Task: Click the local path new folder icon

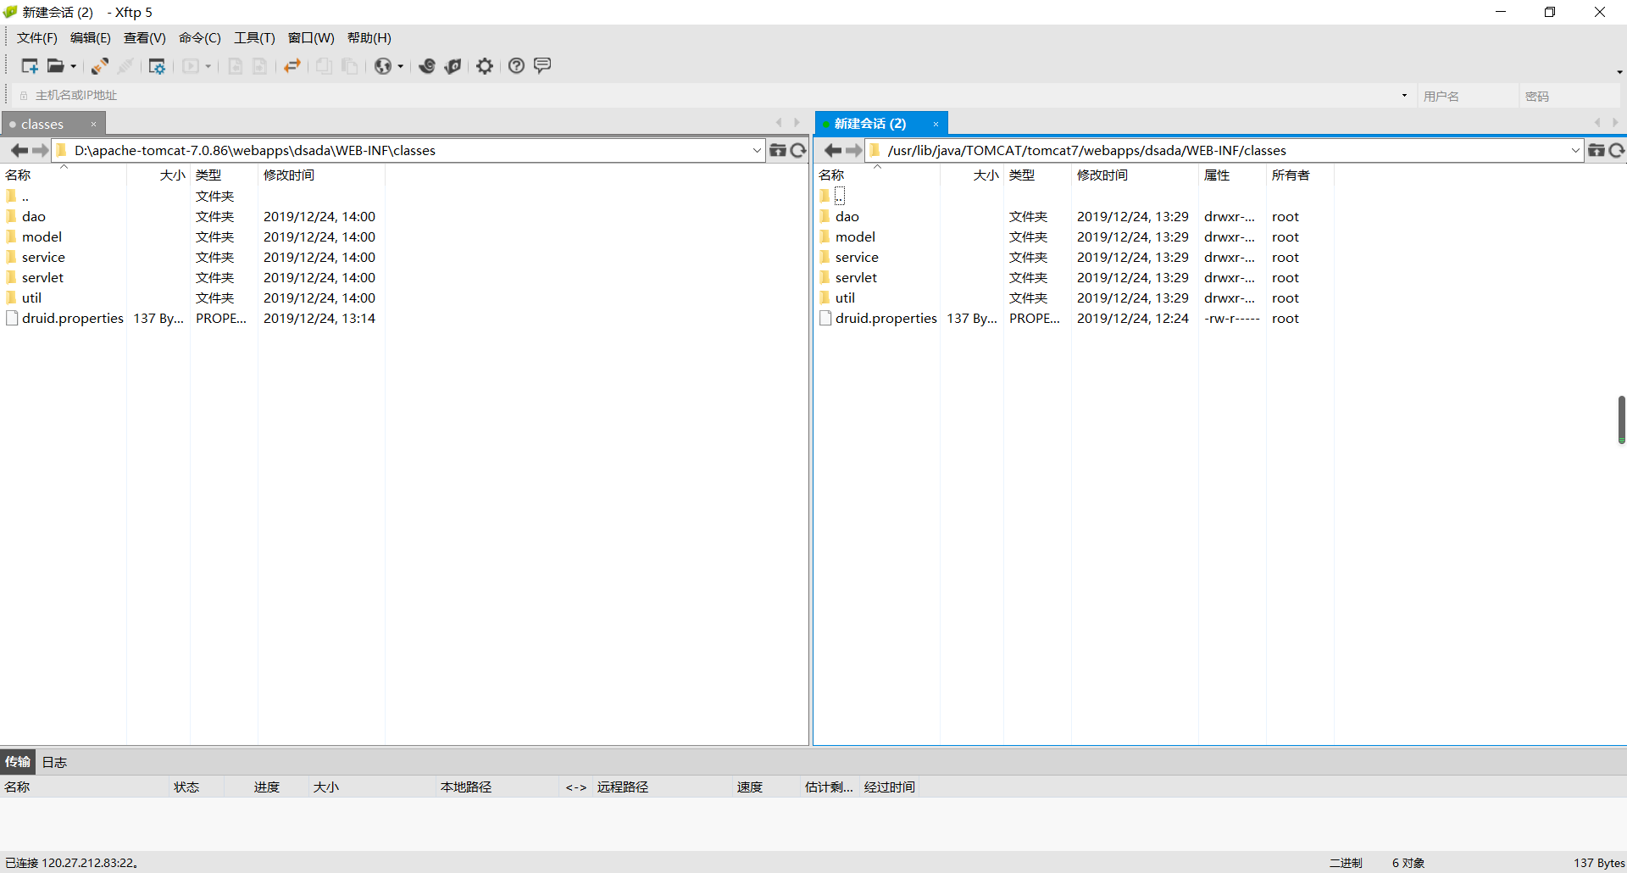Action: [x=777, y=151]
